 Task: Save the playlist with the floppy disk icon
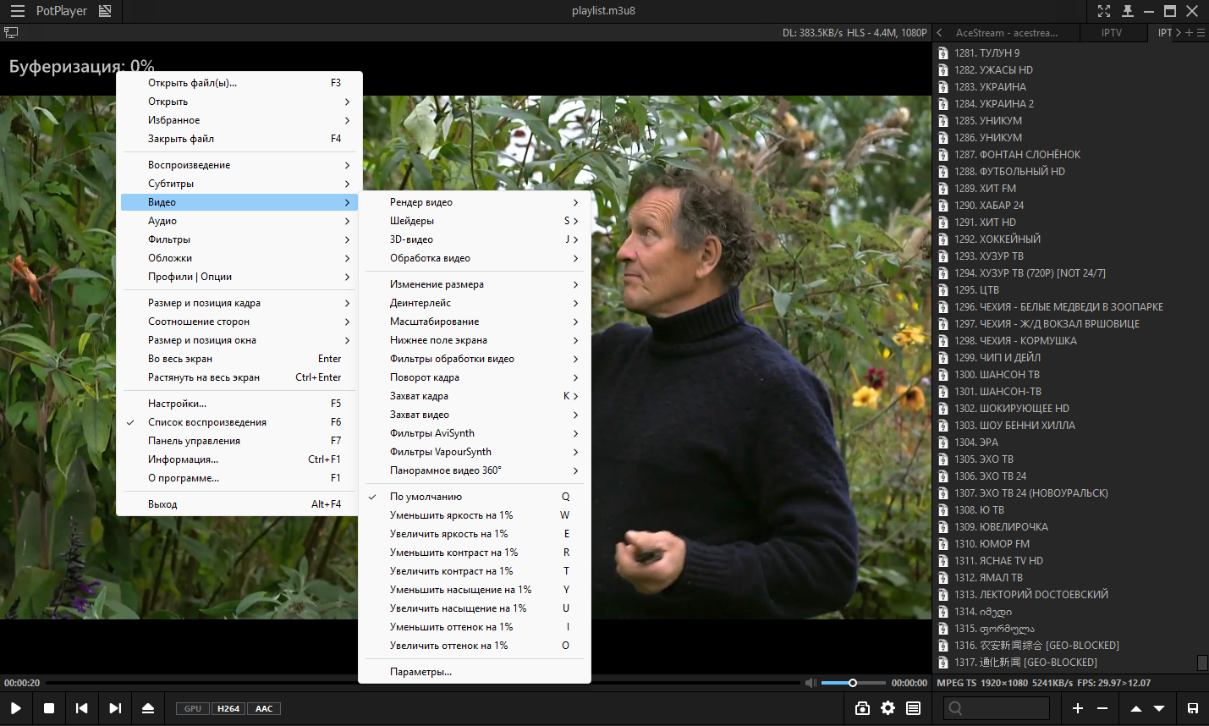tap(1192, 708)
